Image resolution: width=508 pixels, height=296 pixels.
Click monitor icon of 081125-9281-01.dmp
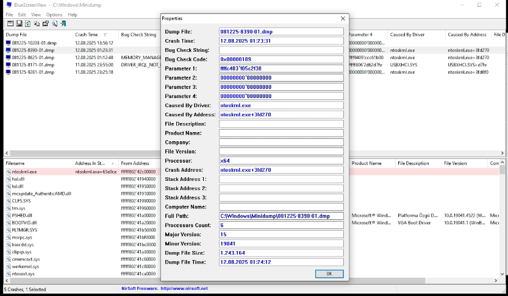[x=9, y=72]
